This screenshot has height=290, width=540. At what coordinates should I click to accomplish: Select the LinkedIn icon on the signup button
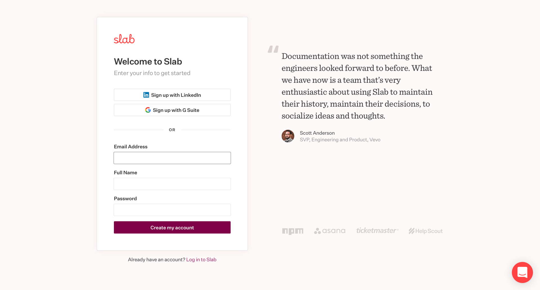[x=146, y=95]
